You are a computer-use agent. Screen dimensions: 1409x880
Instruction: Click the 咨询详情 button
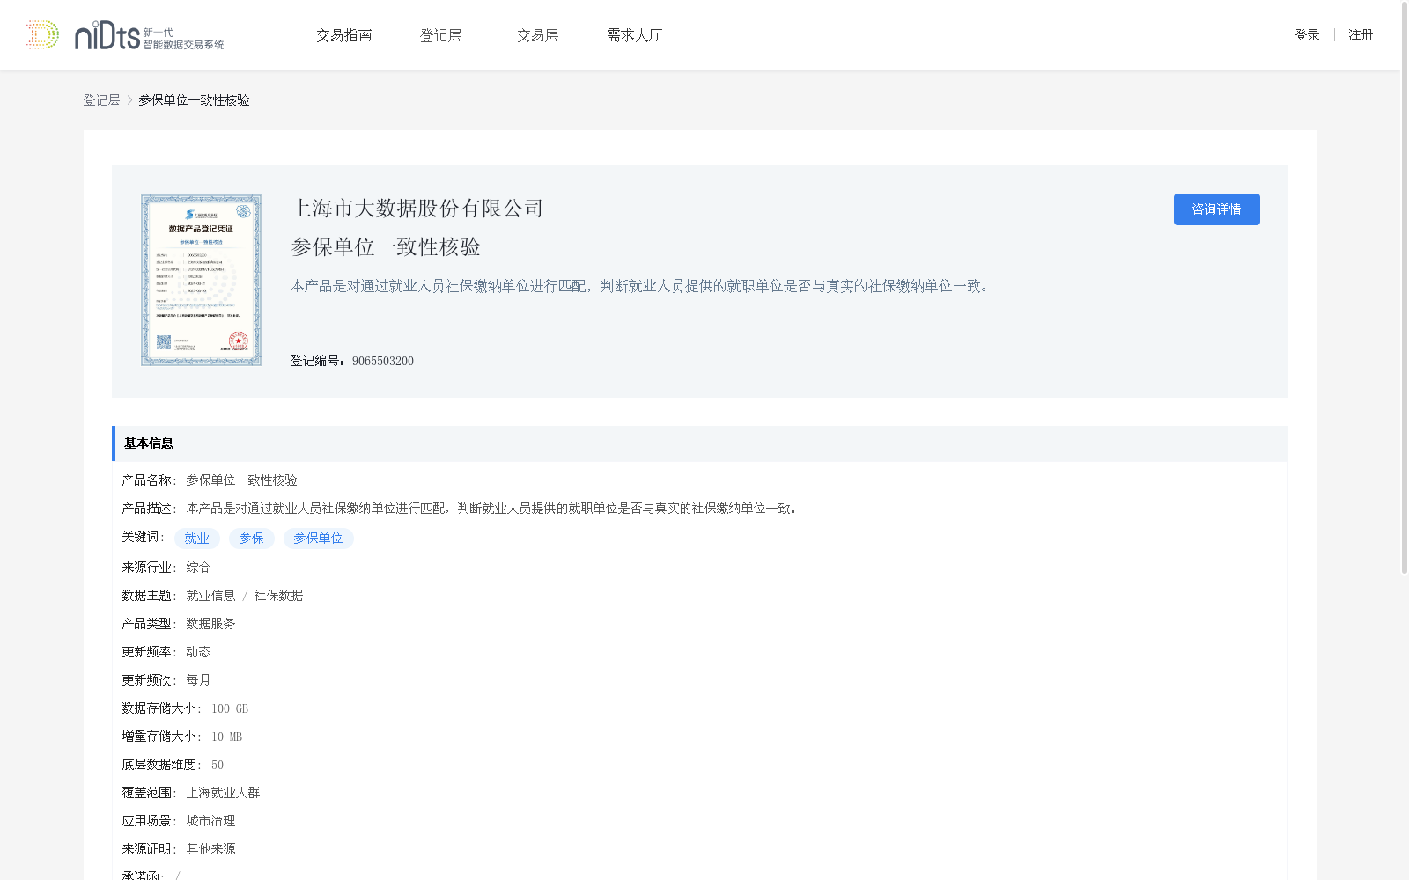[x=1216, y=209]
